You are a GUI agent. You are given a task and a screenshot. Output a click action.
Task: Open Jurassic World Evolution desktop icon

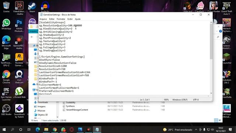pyautogui.click(x=226, y=42)
